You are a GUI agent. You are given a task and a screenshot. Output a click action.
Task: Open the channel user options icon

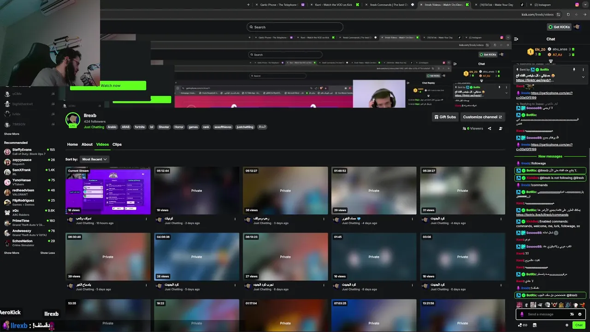tap(501, 129)
